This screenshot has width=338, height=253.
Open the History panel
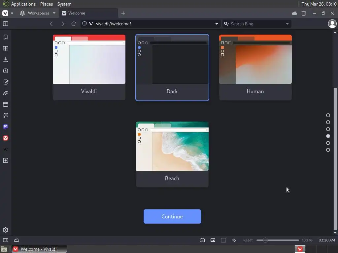(x=6, y=71)
